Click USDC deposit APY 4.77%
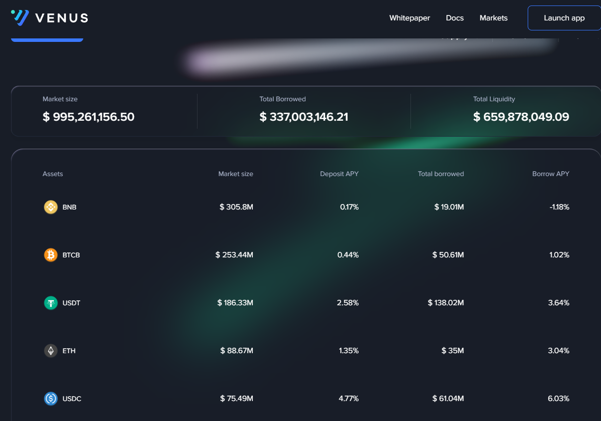The height and width of the screenshot is (421, 601). (348, 399)
